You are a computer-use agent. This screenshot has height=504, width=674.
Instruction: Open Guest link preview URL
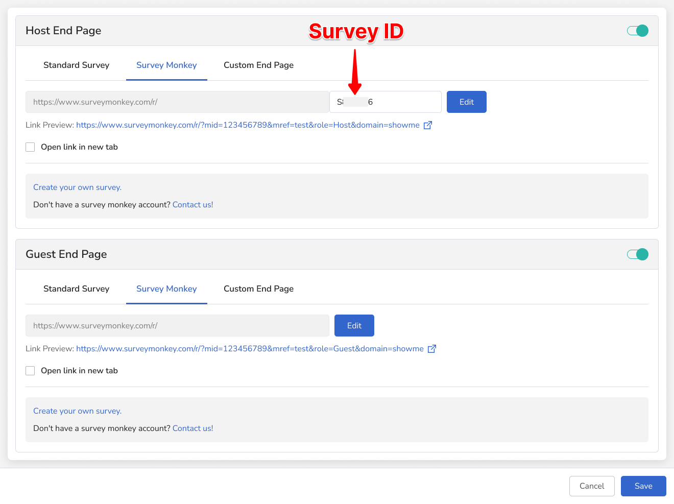250,349
